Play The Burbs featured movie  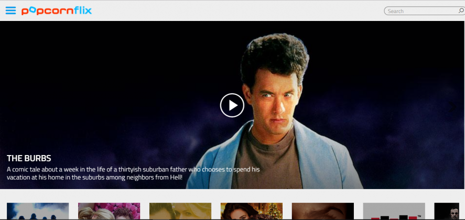tap(232, 105)
